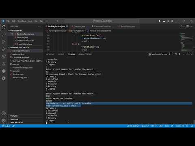The width and height of the screenshot is (195, 146).
Task: Expand the OUTLINE section
Action: 14,116
